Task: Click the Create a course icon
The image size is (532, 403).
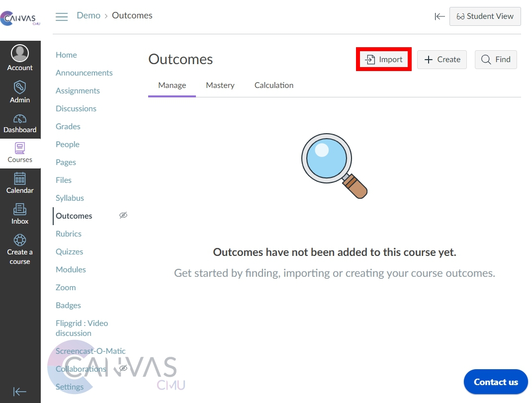Action: click(20, 240)
